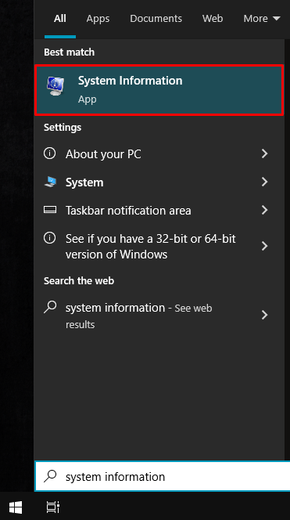Open system information web results
The height and width of the screenshot is (520, 290).
(159, 315)
